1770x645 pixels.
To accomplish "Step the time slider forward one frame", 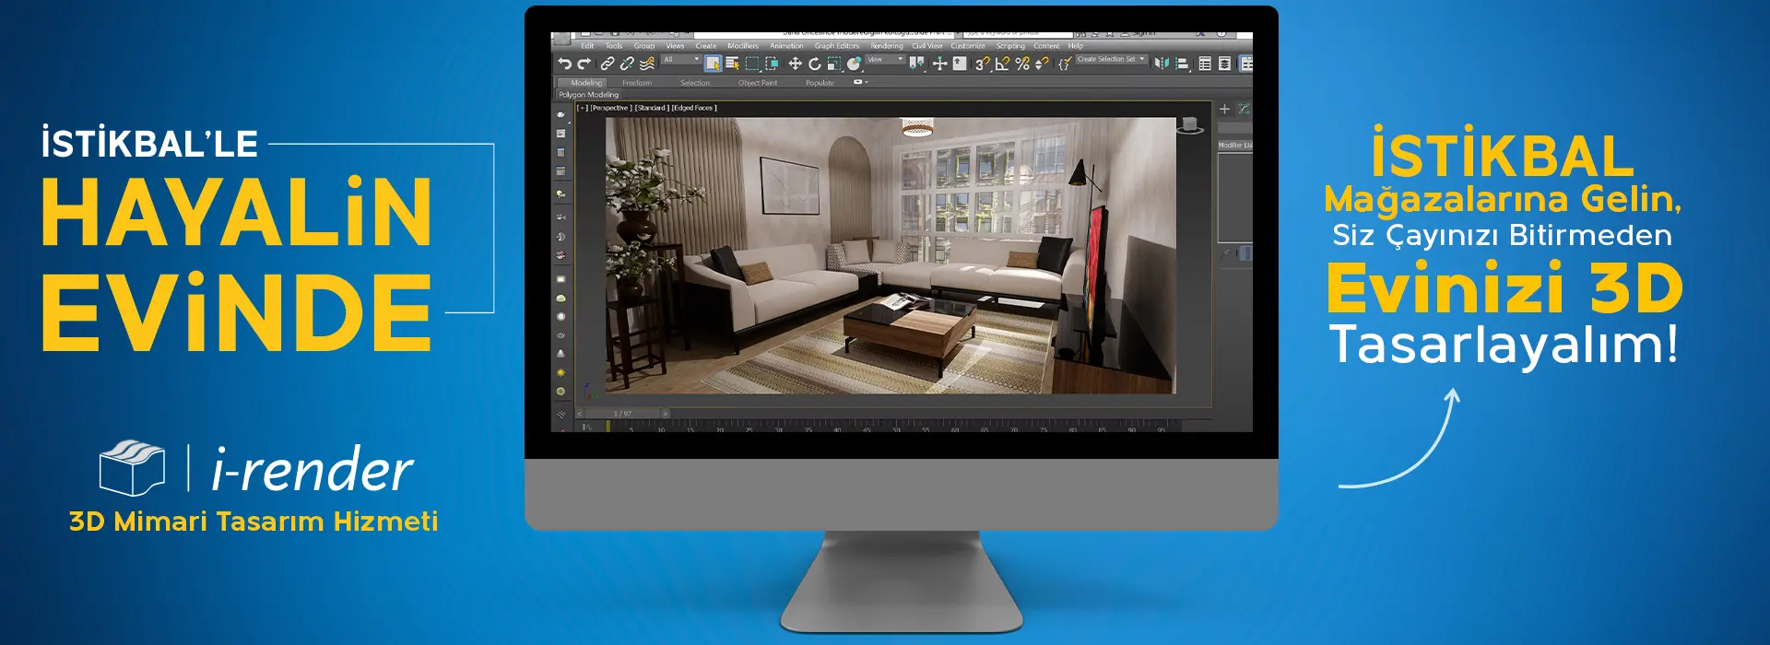I will (665, 414).
